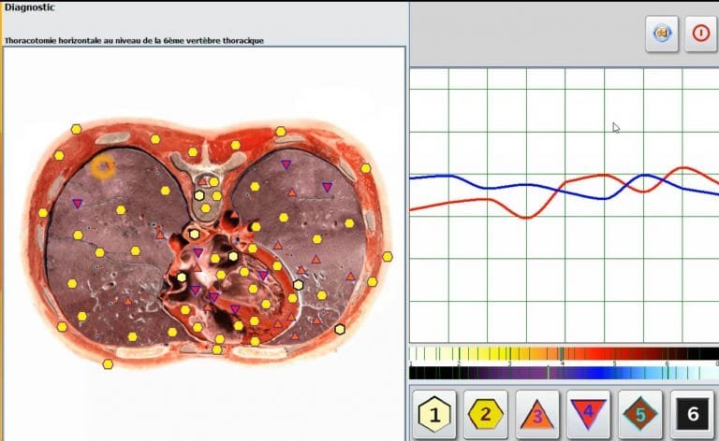Select the purple inverted triangle on left lung edge
Screen dimensions: 719x441
[x=77, y=203]
